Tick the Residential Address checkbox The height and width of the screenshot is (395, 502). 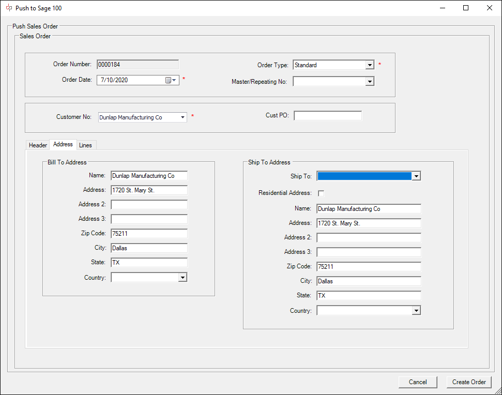[x=321, y=193]
